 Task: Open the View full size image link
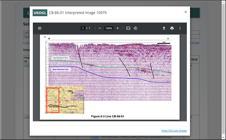click(x=174, y=131)
